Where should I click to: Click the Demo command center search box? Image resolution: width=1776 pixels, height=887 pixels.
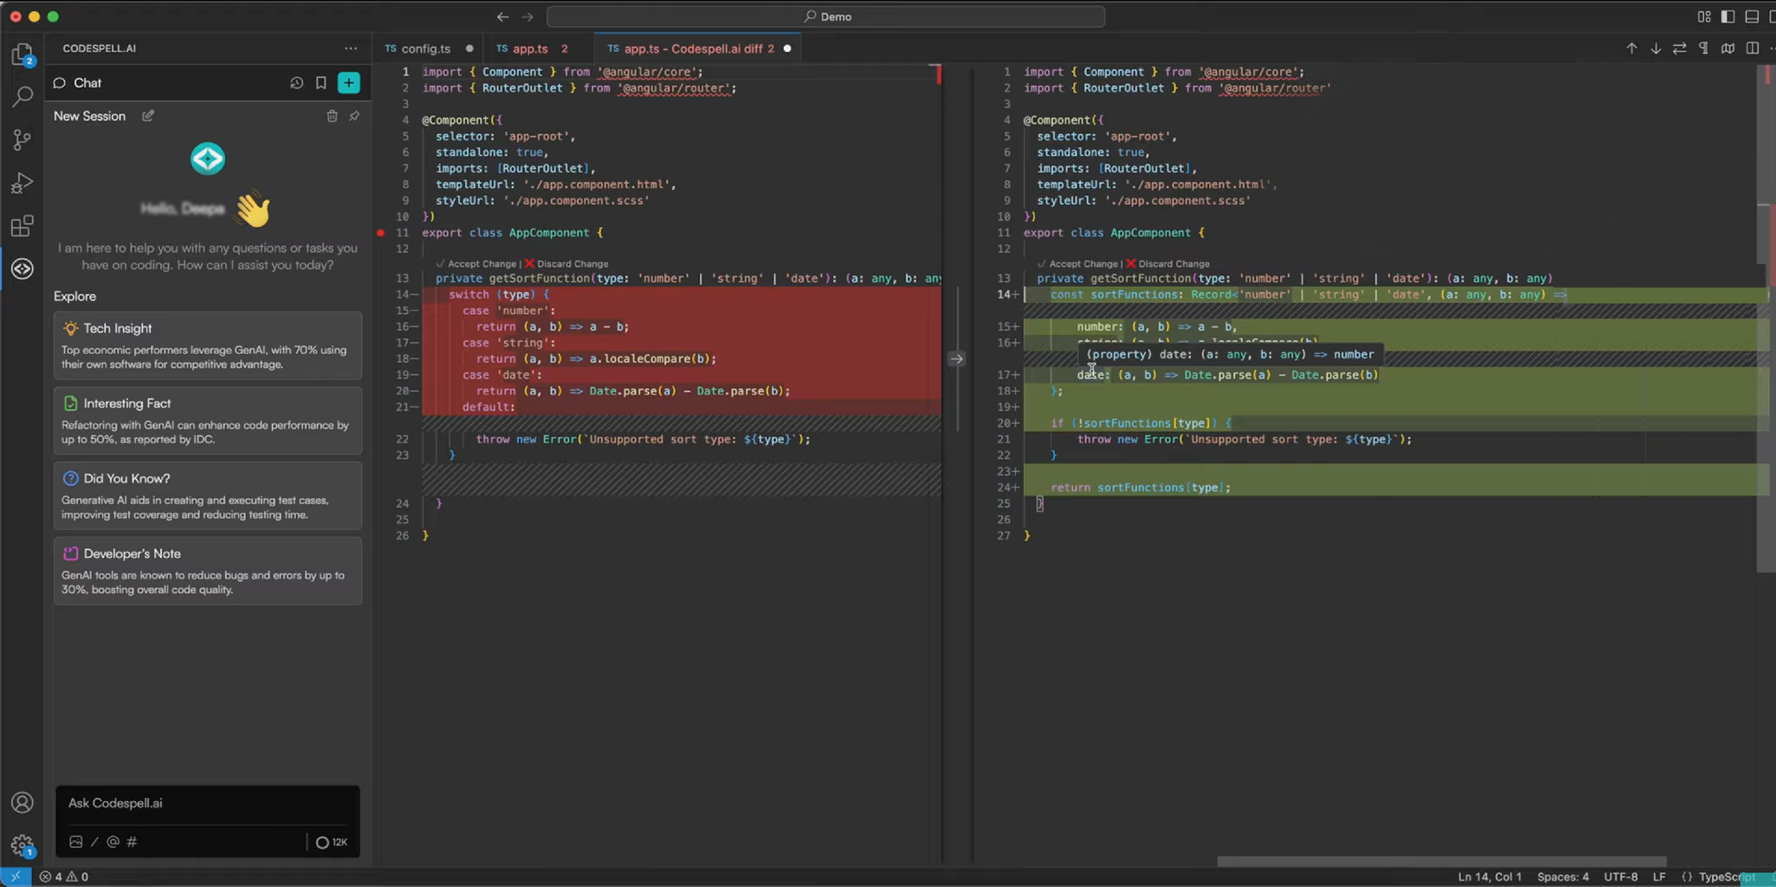826,17
